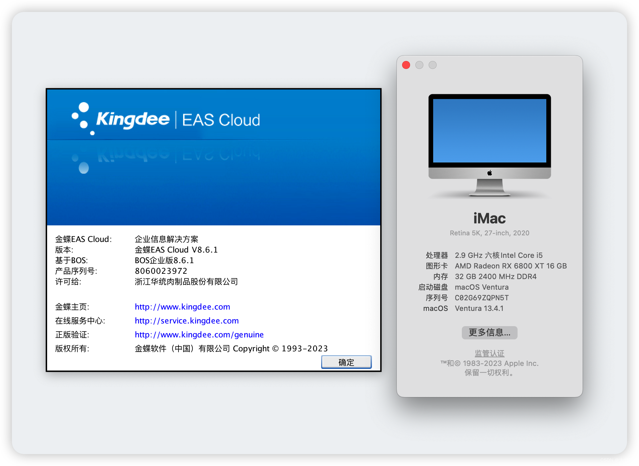Click the green zoom traffic light
Screen dimensions: 639x466
[x=432, y=65]
